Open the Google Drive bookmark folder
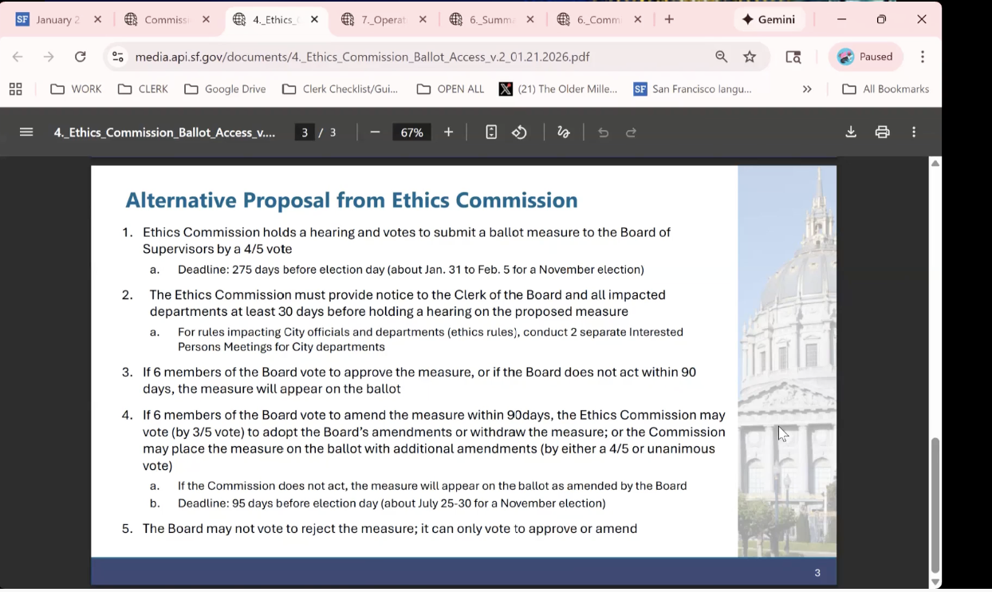 click(x=226, y=89)
